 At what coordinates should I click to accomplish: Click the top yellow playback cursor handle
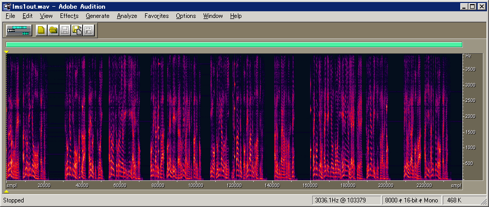tap(7, 52)
